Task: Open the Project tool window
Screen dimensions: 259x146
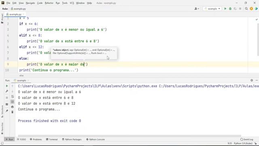Action: point(2,18)
